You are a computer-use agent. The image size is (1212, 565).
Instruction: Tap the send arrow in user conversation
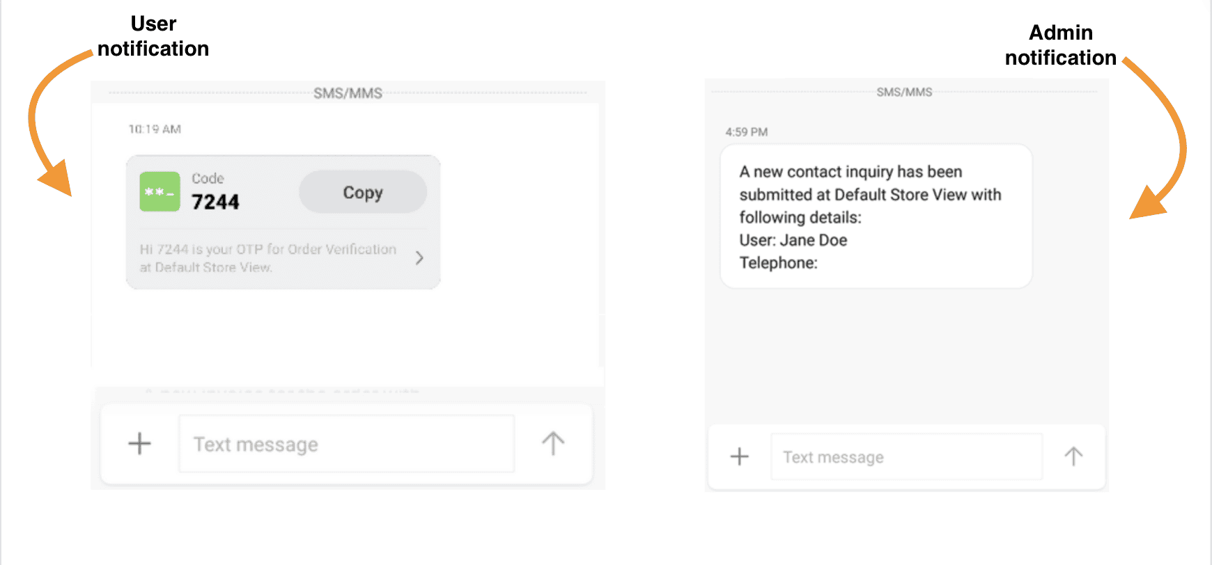point(552,443)
